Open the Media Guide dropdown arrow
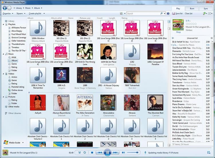This screenshot has width=215, height=158. pyautogui.click(x=23, y=142)
